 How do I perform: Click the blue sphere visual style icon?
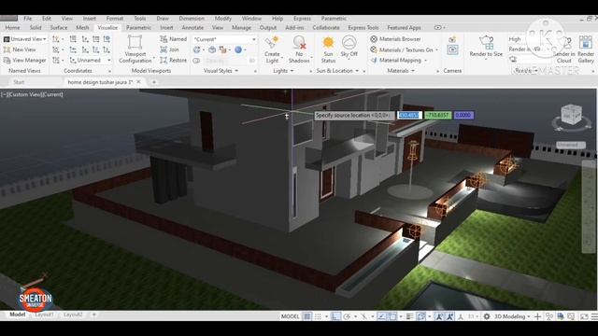(238, 49)
